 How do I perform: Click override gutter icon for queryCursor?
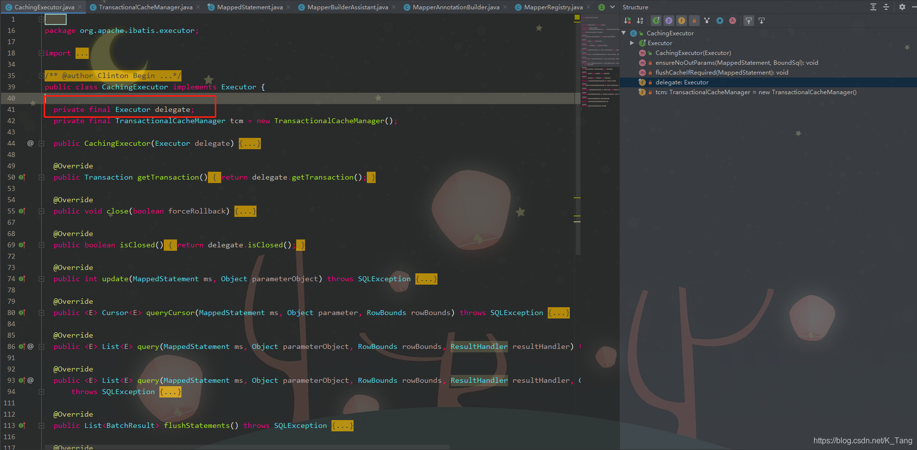point(22,313)
